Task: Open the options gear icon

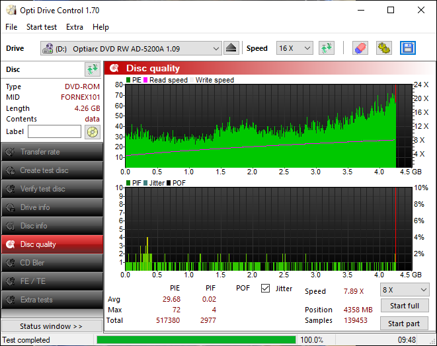Action: point(384,48)
